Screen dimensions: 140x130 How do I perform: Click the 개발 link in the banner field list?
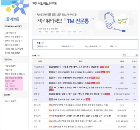pyautogui.click(x=40, y=32)
